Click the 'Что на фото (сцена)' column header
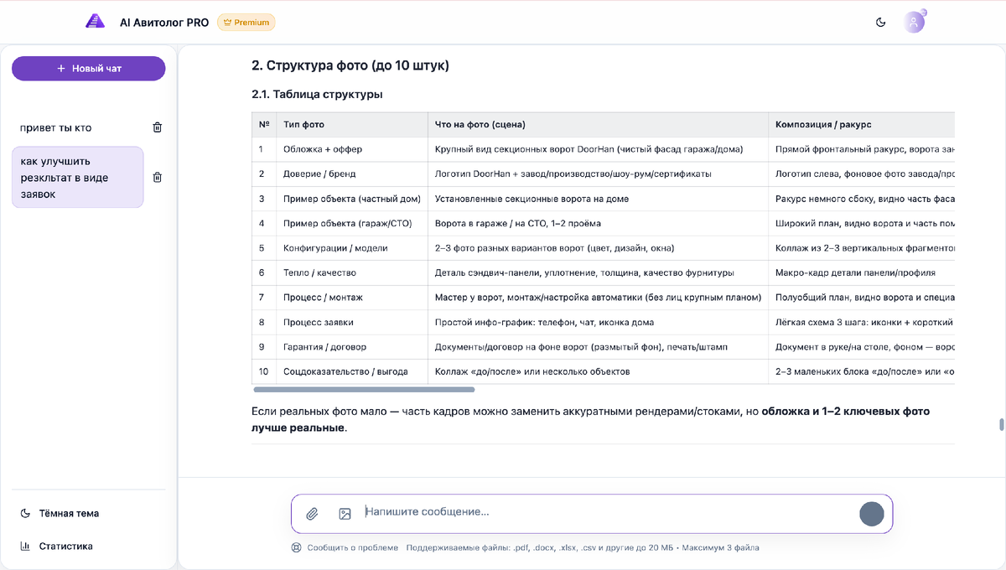 (x=599, y=125)
